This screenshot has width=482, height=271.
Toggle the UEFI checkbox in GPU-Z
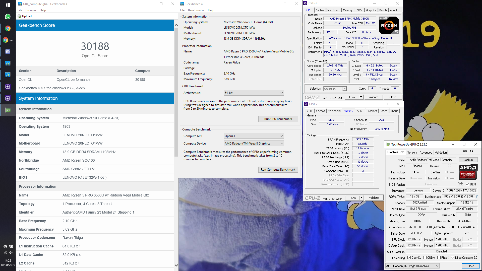point(467,184)
